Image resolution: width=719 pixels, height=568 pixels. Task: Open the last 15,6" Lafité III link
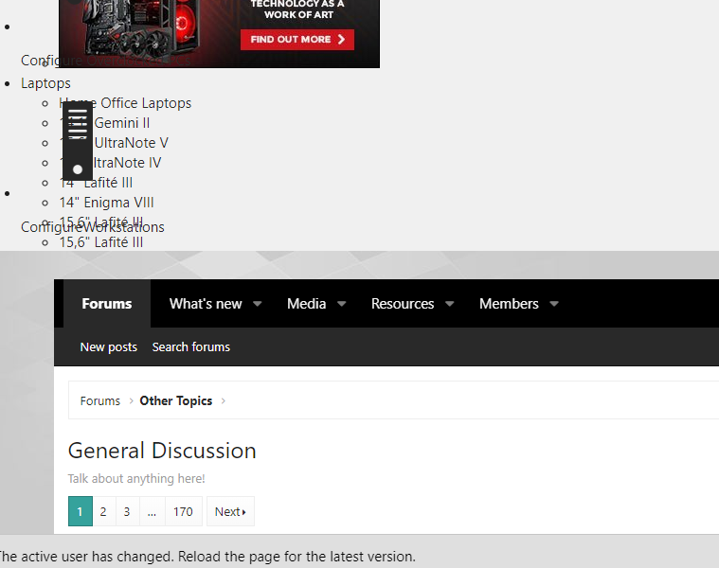click(100, 242)
